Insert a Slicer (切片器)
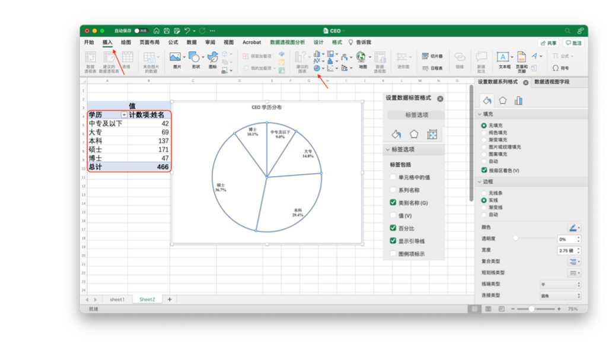 432,56
